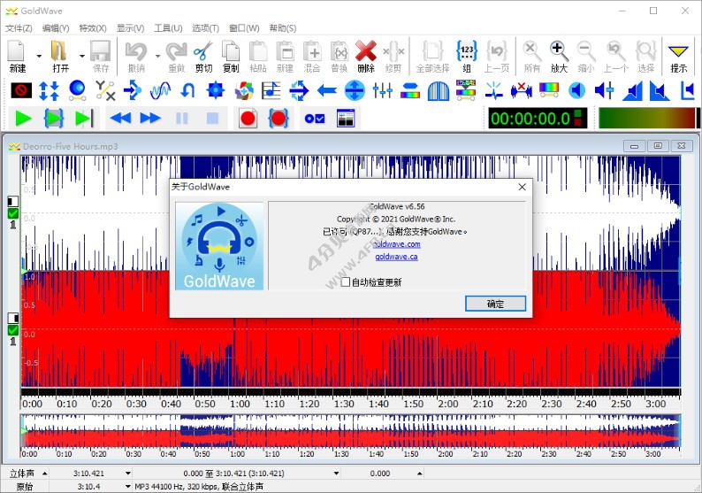The width and height of the screenshot is (702, 493).
Task: Click the overview waveform navigation strip
Action: pyautogui.click(x=350, y=431)
